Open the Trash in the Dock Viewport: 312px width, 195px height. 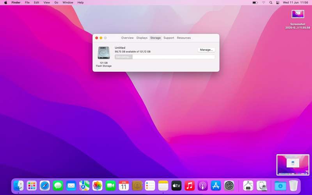293,186
